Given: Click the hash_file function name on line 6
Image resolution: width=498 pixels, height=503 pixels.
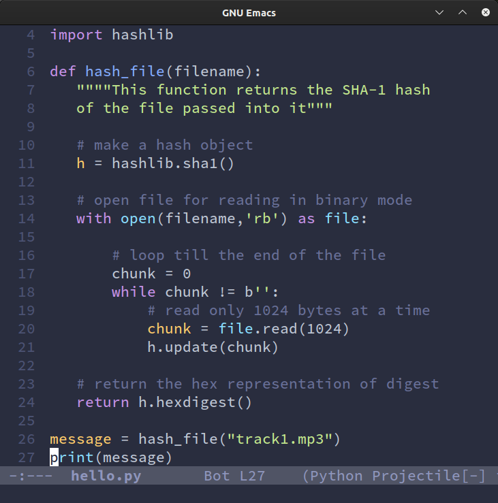Looking at the screenshot, I should 125,71.
